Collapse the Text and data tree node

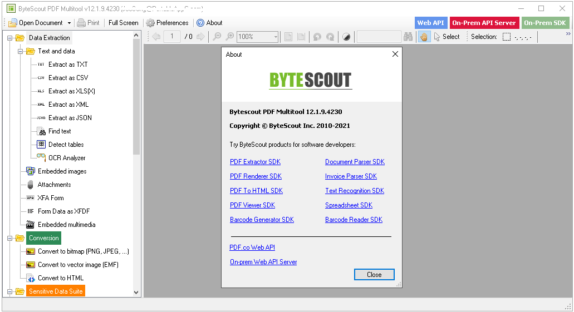pyautogui.click(x=21, y=51)
